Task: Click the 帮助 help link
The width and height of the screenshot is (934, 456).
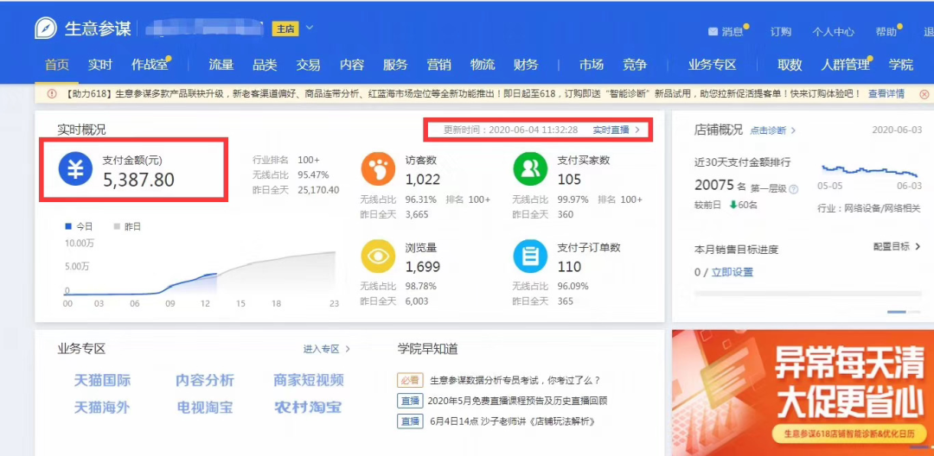Action: coord(886,32)
